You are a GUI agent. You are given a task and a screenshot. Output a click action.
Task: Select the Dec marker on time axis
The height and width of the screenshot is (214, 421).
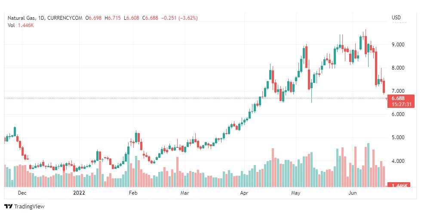[x=22, y=193]
